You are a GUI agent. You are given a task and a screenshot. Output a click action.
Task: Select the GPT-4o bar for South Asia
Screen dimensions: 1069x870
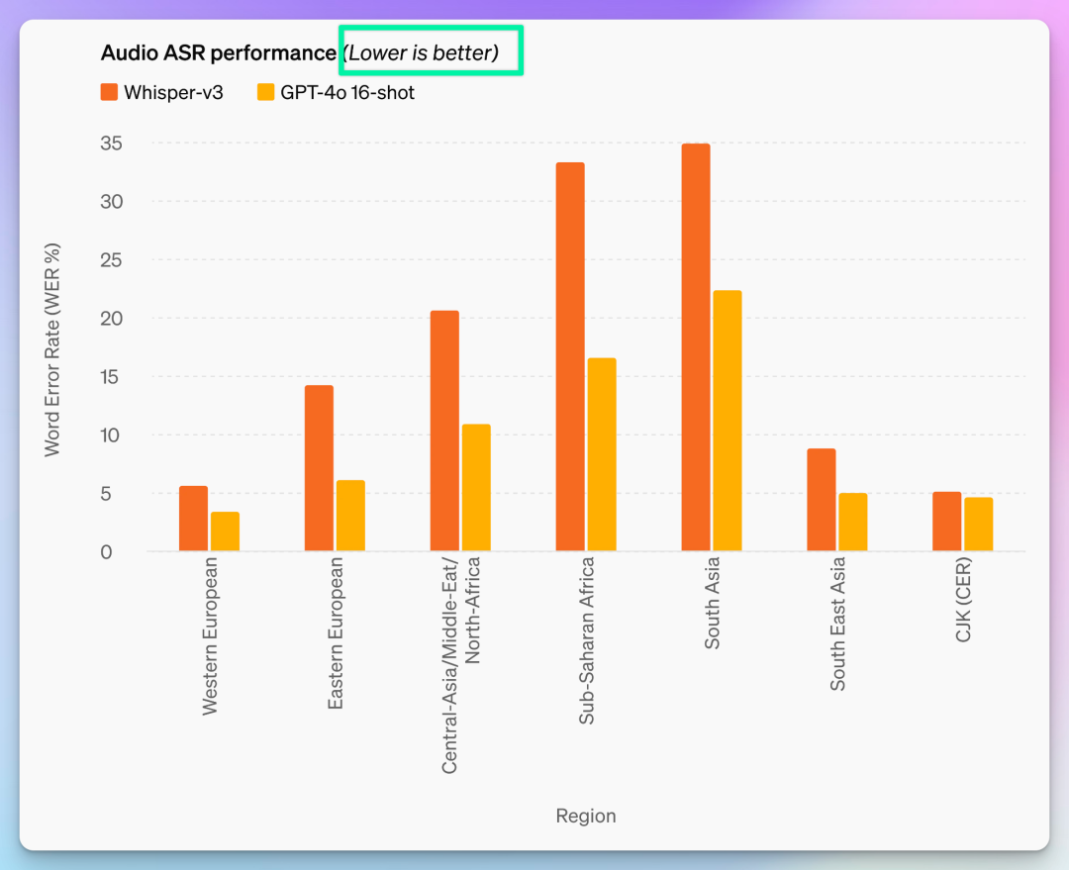(x=728, y=421)
